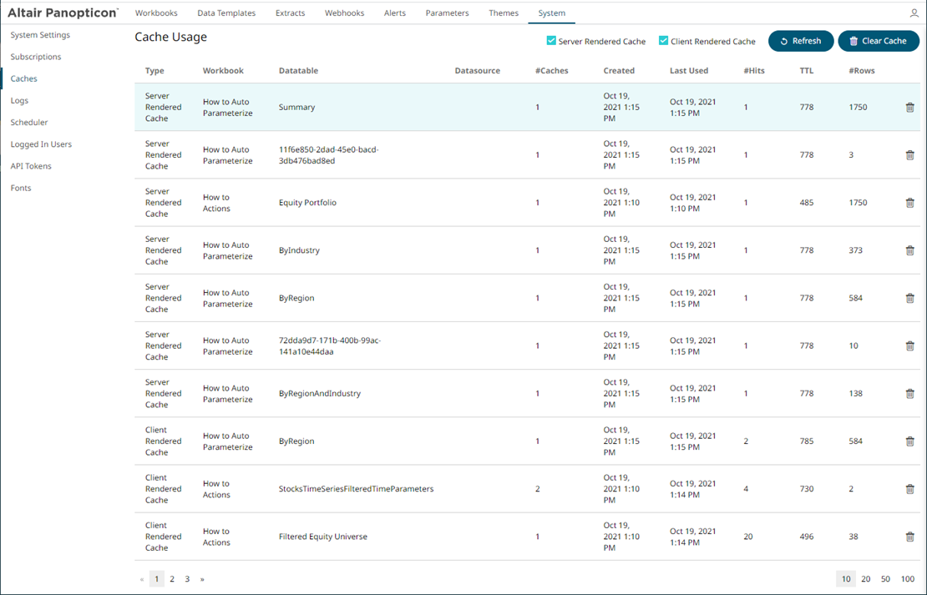Delete the Filtered Equity Universe cache
This screenshot has width=927, height=595.
909,537
